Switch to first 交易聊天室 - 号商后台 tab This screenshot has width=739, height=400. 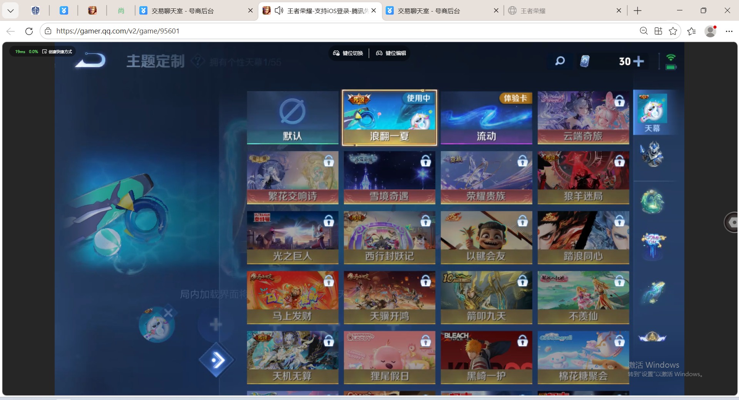point(196,11)
